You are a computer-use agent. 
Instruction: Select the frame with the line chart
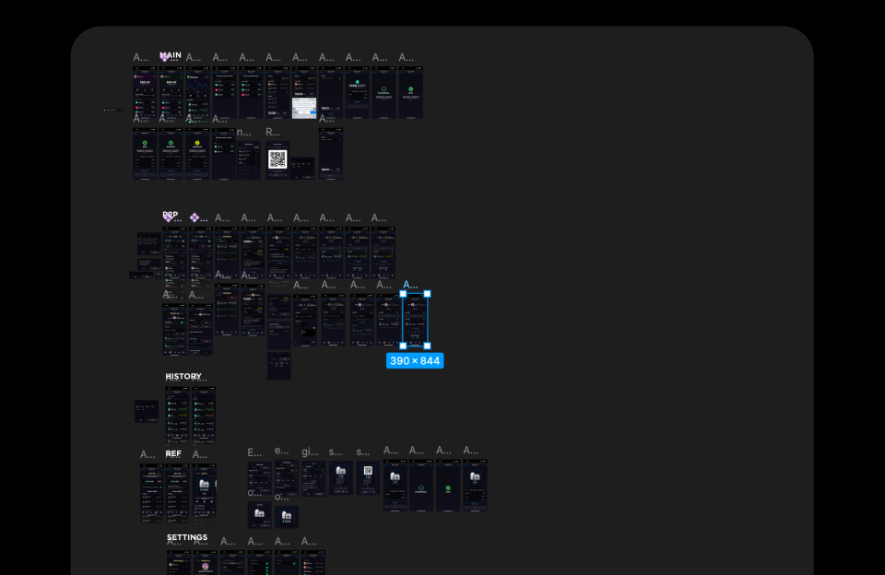[198, 92]
